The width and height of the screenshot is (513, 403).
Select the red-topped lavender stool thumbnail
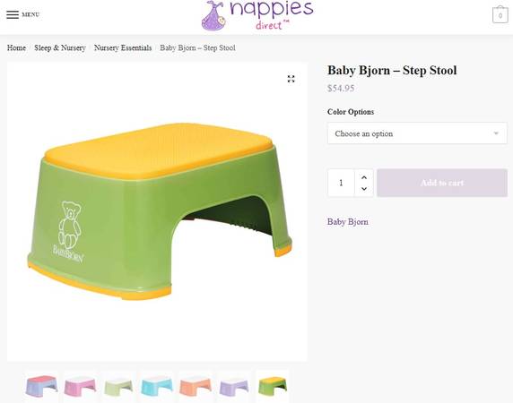[41, 386]
